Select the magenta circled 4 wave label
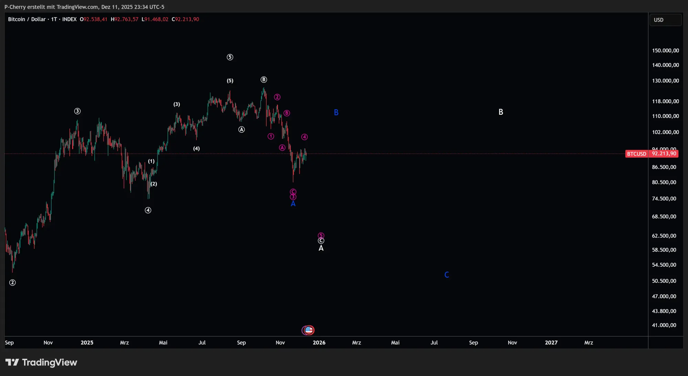Image resolution: width=688 pixels, height=376 pixels. point(304,137)
